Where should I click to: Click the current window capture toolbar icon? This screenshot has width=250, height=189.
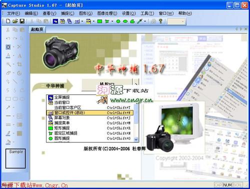[62, 21]
